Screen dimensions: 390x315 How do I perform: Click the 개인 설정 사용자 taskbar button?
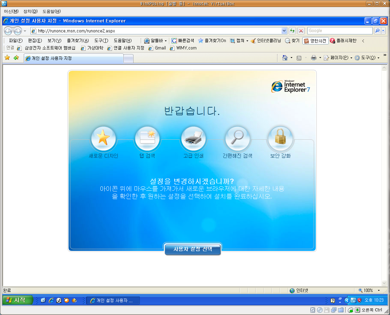point(113,300)
